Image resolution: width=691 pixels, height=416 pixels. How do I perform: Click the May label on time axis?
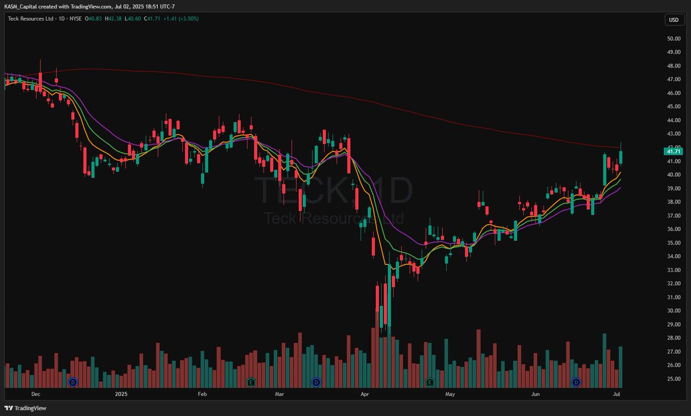point(450,395)
